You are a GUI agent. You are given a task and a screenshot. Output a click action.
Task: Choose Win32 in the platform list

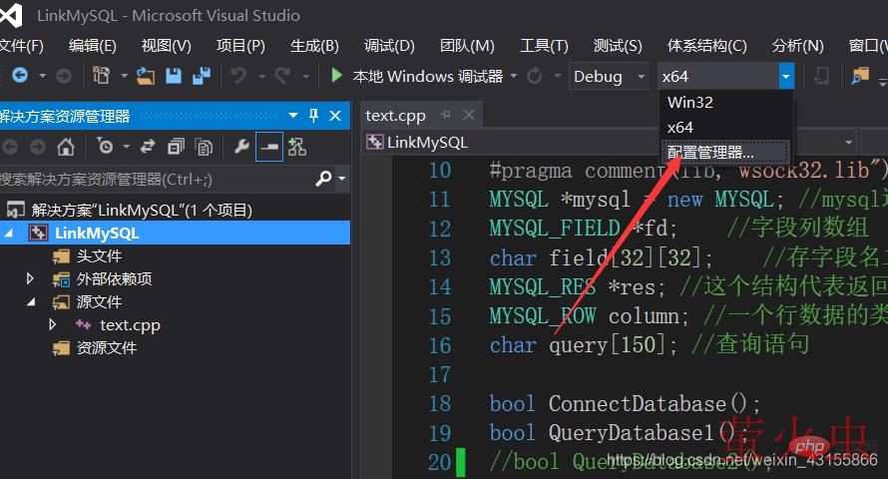pos(690,102)
